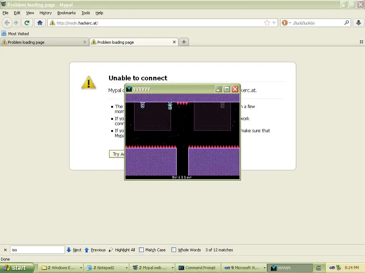365x273 pixels.
Task: Open the address bar history dropdown arrow
Action: click(x=274, y=23)
